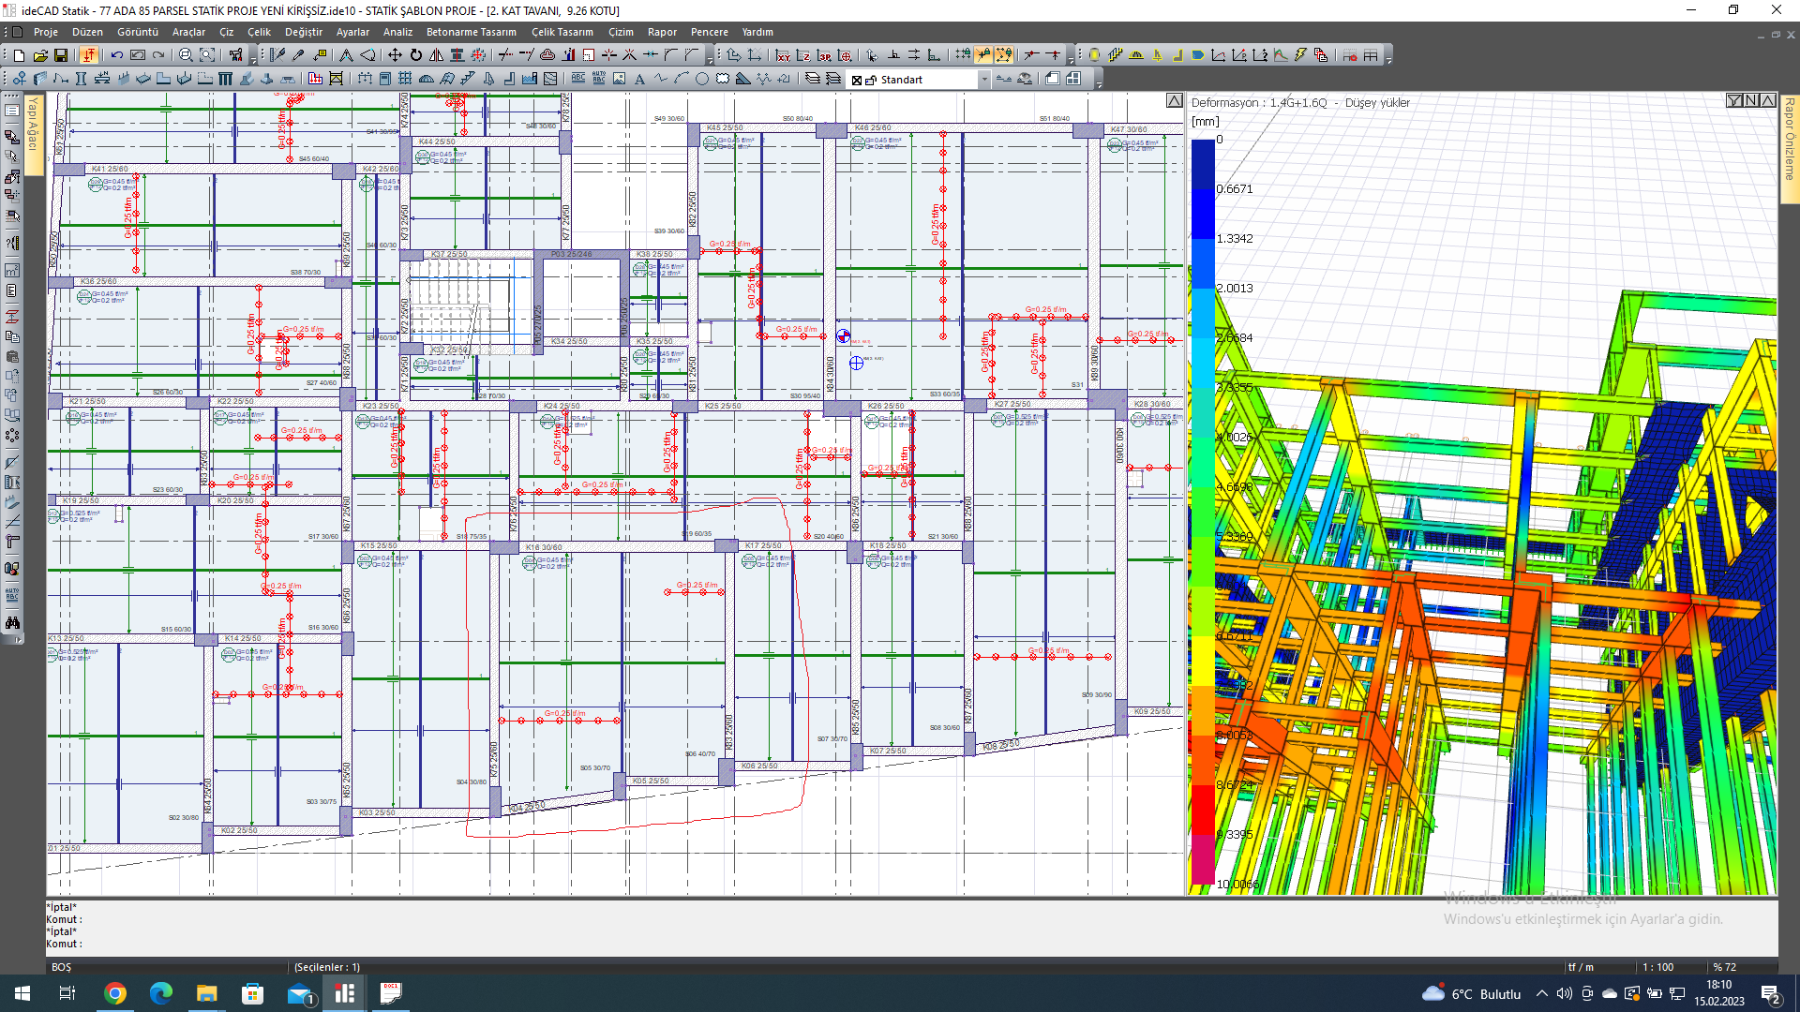
Task: Open File Explorer from the taskbar
Action: [207, 993]
